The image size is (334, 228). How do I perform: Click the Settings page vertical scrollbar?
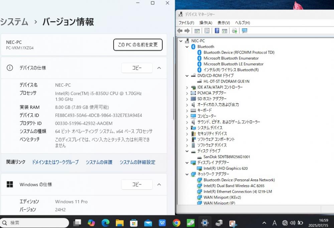pos(174,79)
